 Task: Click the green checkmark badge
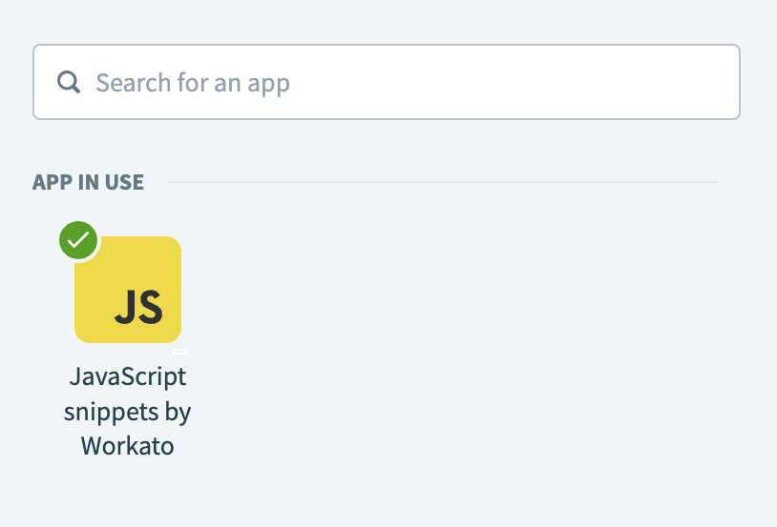pyautogui.click(x=78, y=240)
